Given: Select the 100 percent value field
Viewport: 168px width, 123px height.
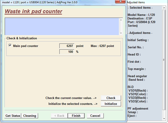Looking at the screenshot, I should coord(67,52).
